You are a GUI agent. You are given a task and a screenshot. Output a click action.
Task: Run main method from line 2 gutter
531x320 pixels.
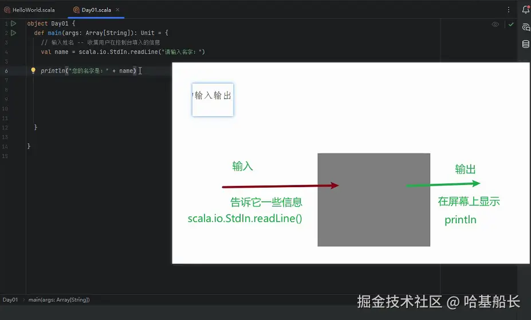(x=14, y=33)
